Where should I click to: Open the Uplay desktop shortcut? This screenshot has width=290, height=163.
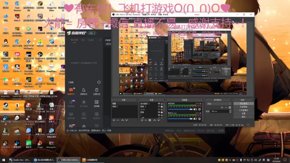coord(29,132)
